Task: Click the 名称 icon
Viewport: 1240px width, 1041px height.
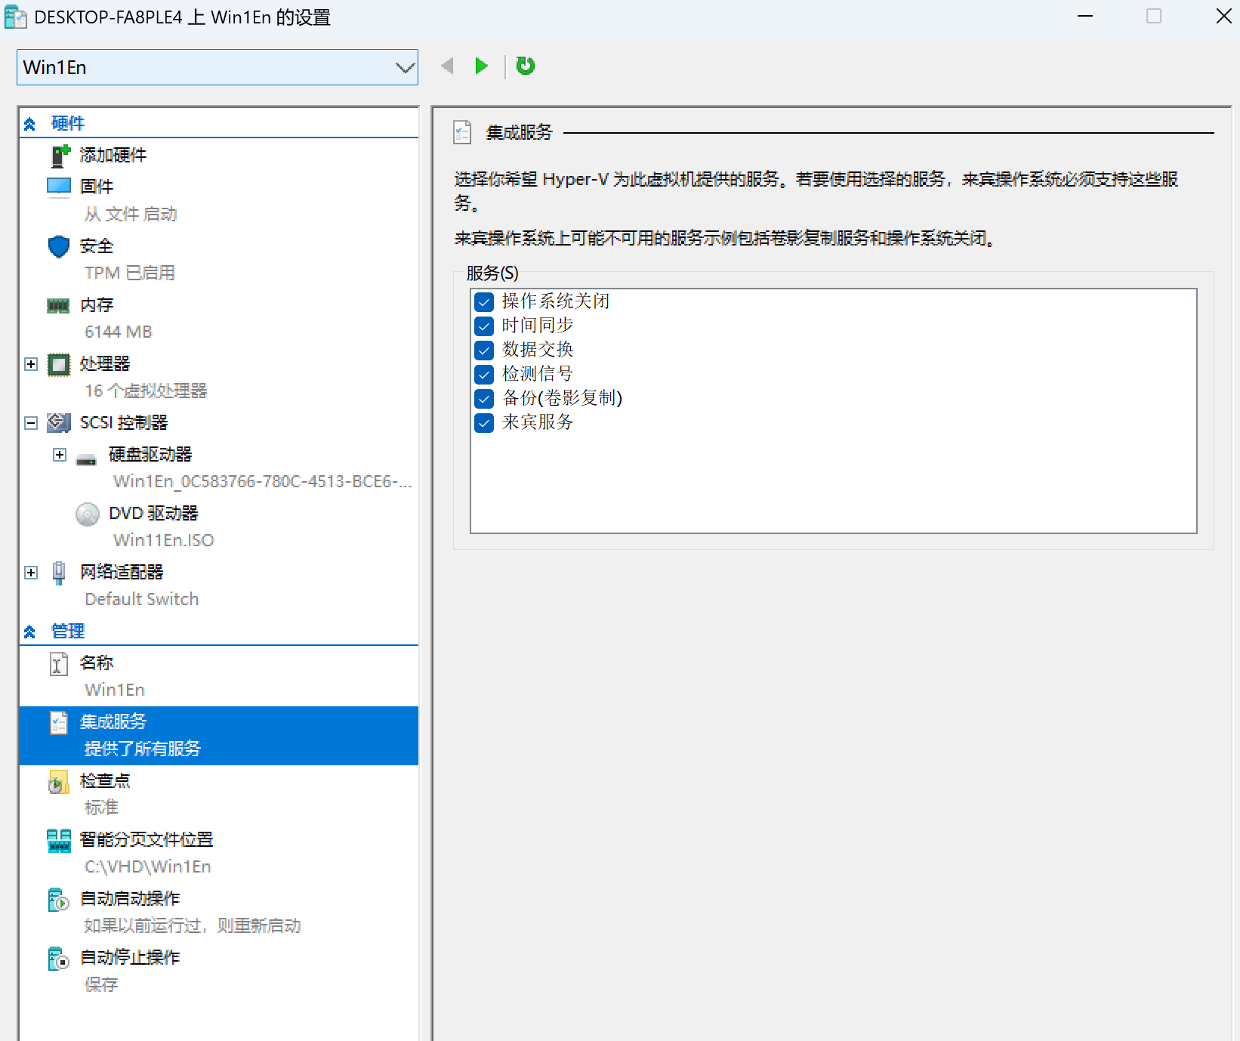Action: pyautogui.click(x=59, y=664)
